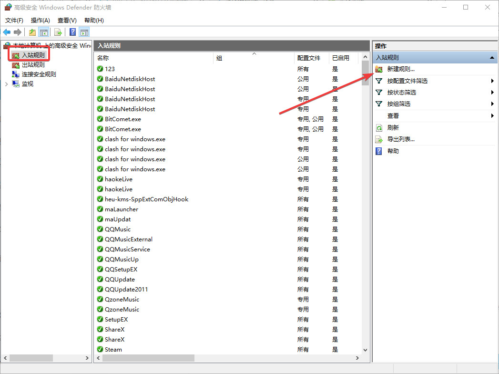Click 导出列表... in the actions pane

(x=401, y=139)
